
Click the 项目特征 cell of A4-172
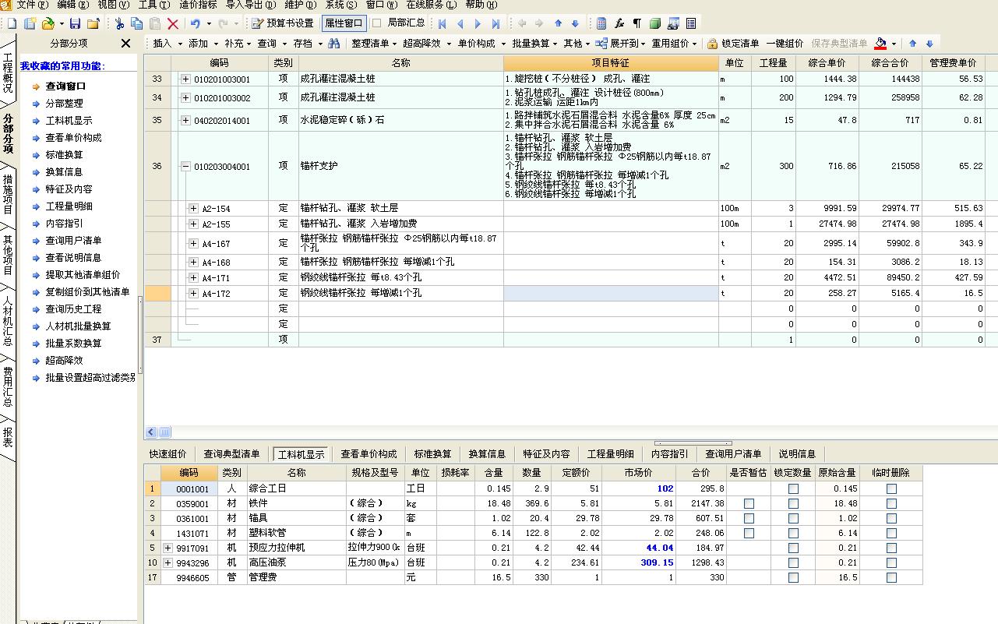(x=611, y=294)
